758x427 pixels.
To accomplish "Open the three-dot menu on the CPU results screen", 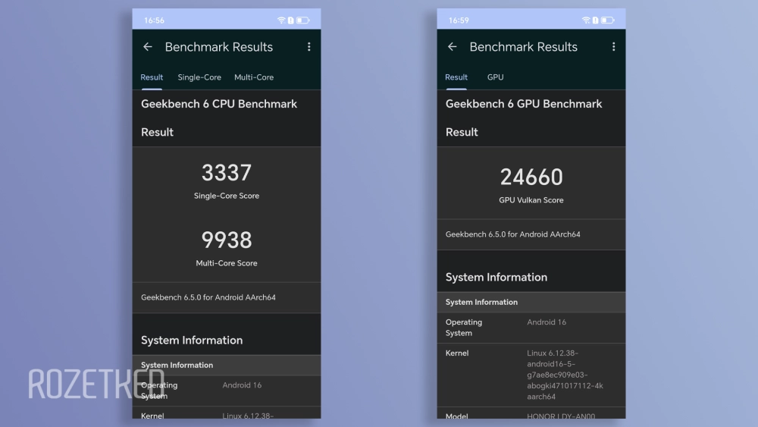I will tap(309, 47).
